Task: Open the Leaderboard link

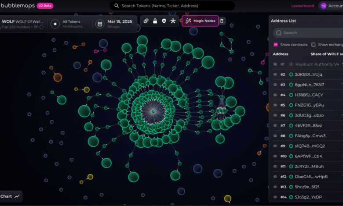Action: tap(303, 6)
